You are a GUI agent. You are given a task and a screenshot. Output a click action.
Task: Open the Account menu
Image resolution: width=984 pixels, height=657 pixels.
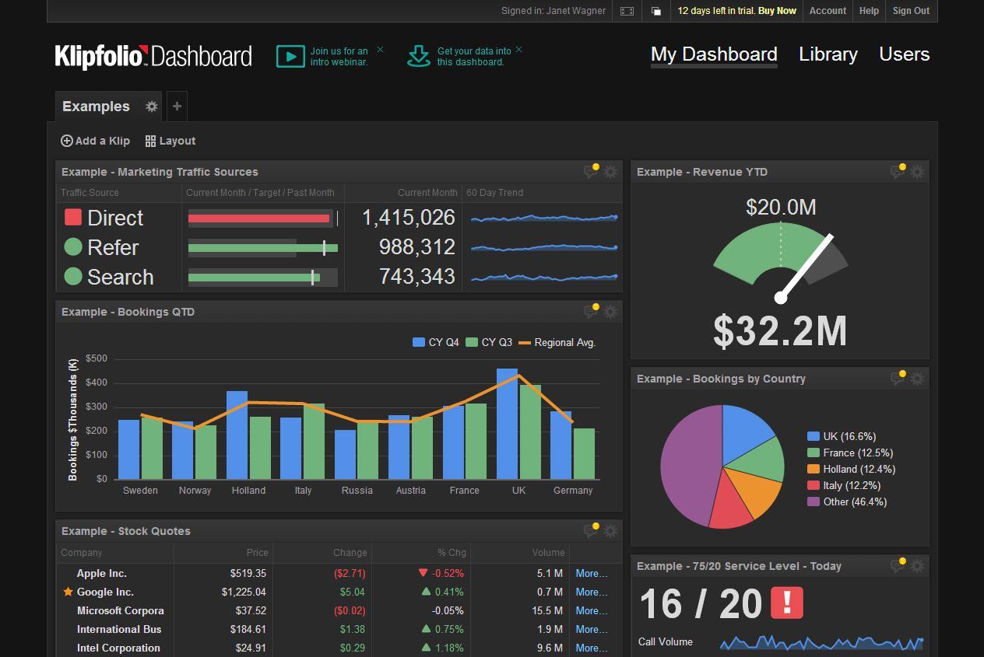[827, 11]
